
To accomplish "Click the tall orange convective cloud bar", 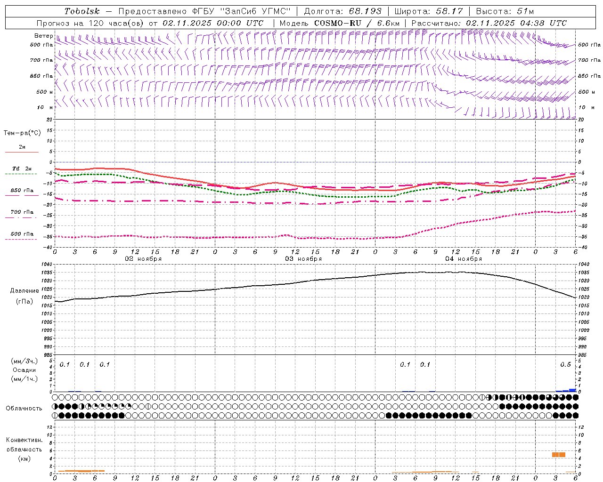I will 559,455.
